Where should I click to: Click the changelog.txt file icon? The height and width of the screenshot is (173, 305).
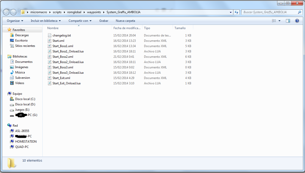[x=50, y=35]
